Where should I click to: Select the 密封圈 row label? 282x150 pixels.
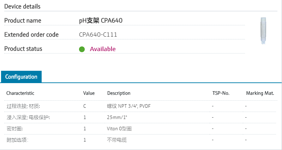[14, 129]
